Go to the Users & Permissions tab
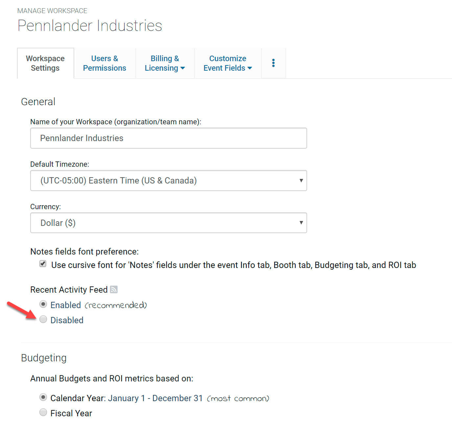This screenshot has width=452, height=436. 104,63
